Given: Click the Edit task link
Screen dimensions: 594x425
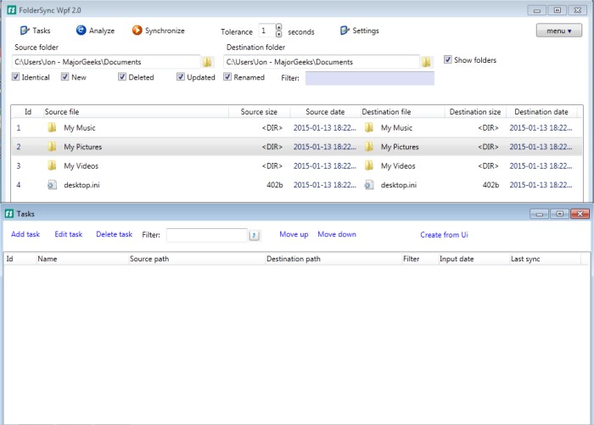Looking at the screenshot, I should (68, 234).
